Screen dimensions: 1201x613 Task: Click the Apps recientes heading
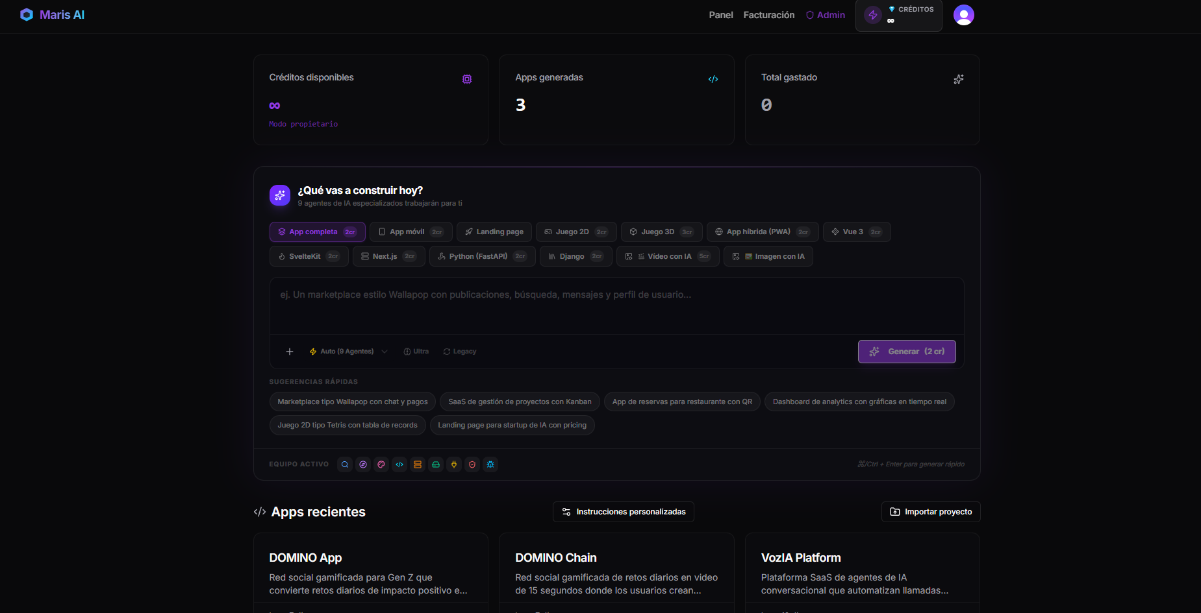coord(318,512)
